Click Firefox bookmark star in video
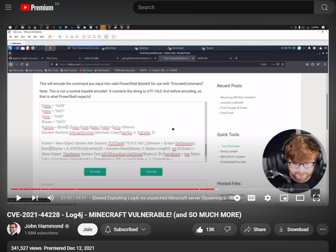 tap(282, 64)
